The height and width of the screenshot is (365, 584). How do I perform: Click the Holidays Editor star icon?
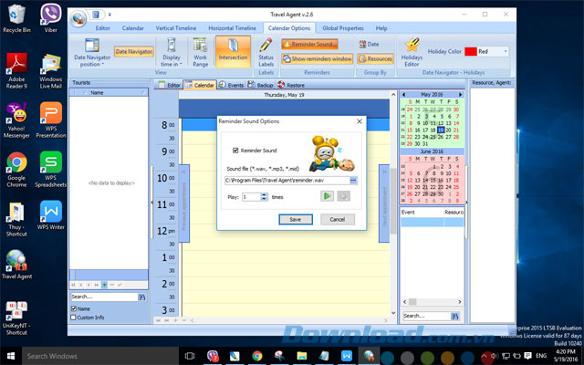click(412, 45)
